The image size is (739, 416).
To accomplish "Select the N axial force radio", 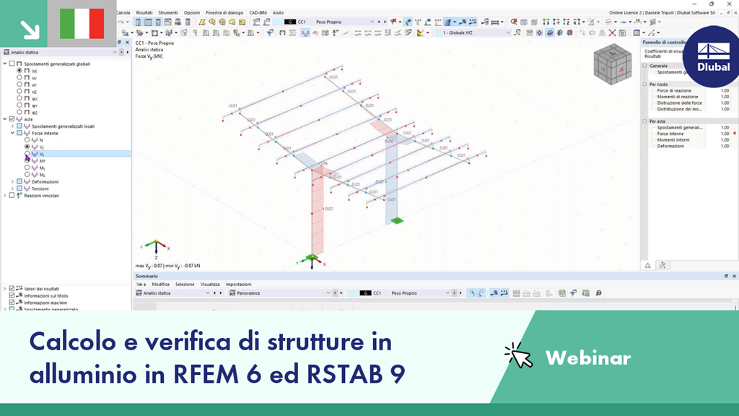I will pos(27,140).
